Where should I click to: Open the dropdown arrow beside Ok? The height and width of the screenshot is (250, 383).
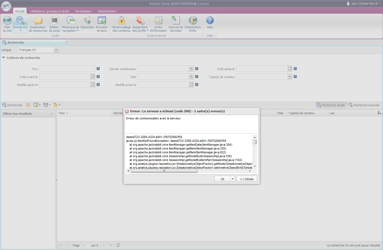click(x=233, y=179)
